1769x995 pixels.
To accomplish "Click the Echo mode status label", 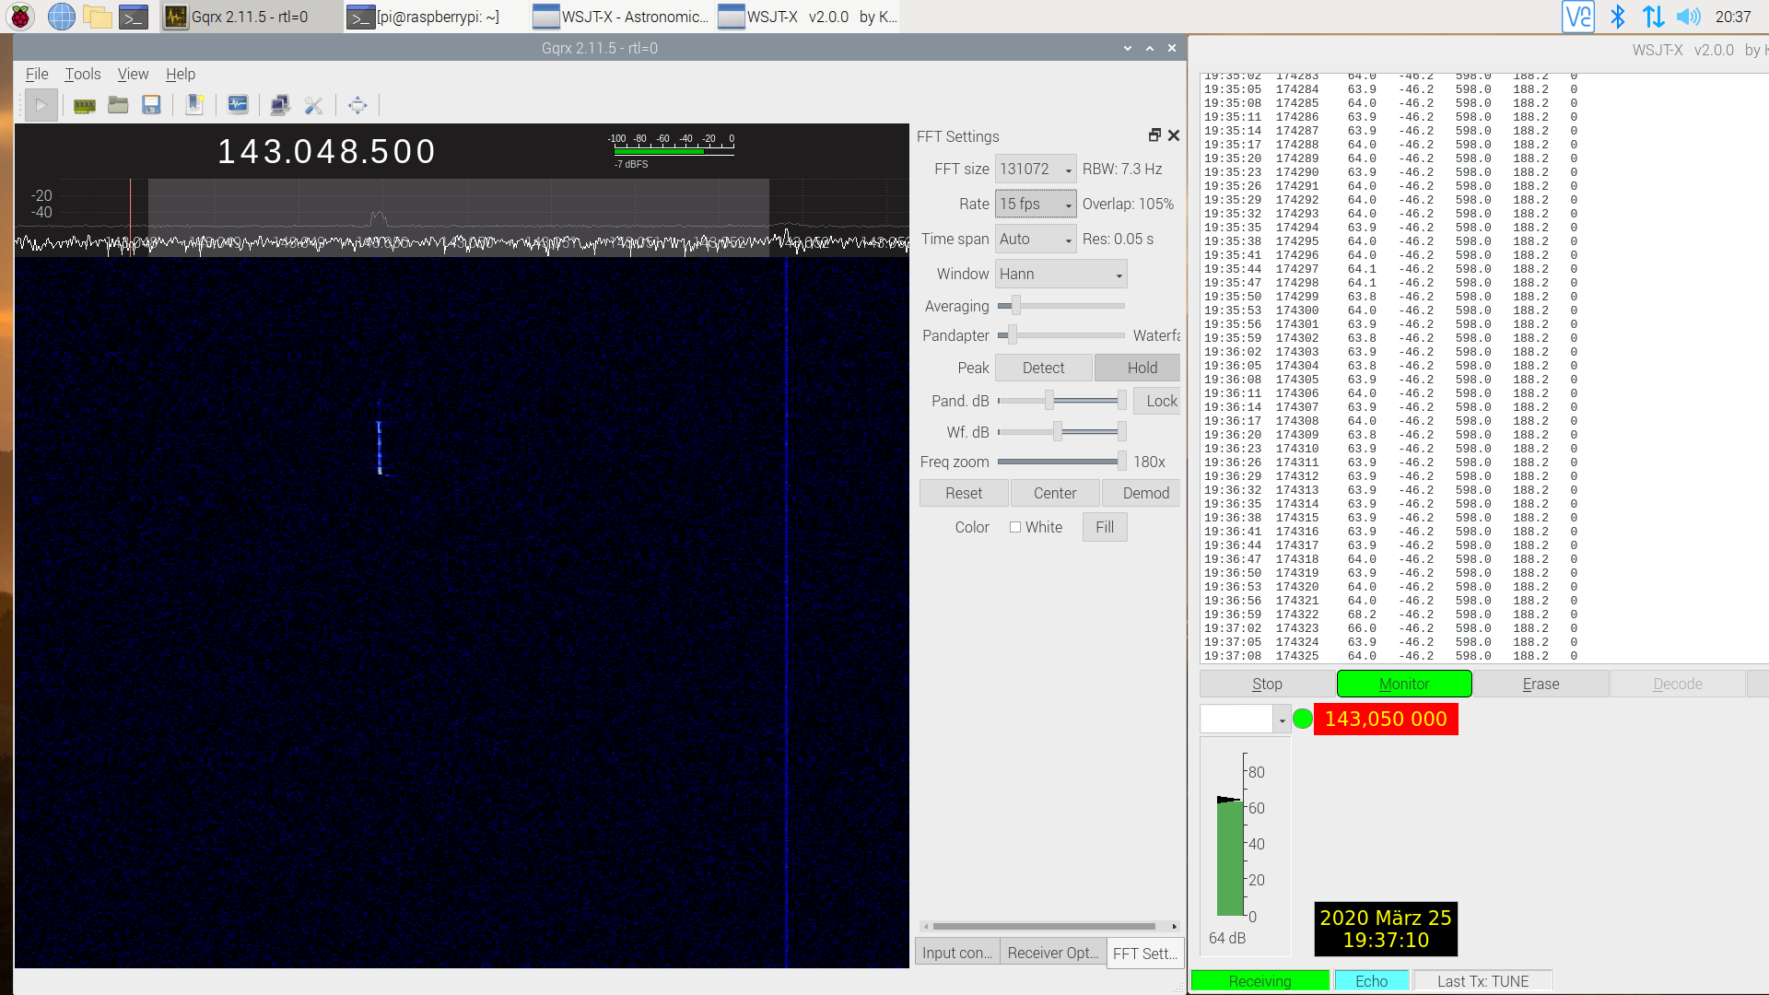I will [x=1371, y=981].
